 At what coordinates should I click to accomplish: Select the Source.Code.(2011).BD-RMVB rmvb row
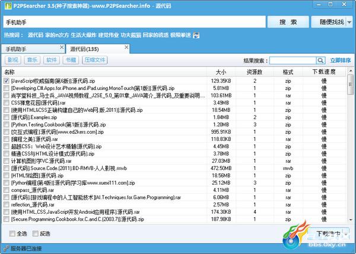coord(174,168)
